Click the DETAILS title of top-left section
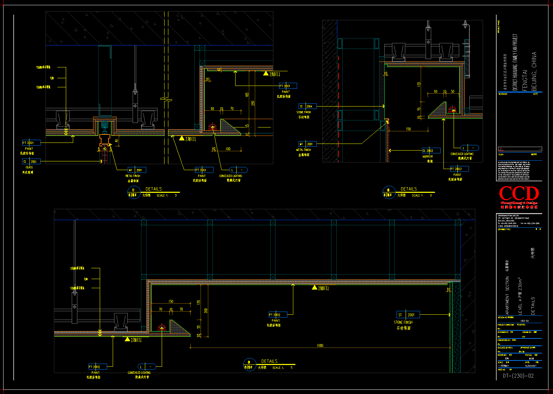Viewport: 553px width, 394px height. (x=154, y=189)
